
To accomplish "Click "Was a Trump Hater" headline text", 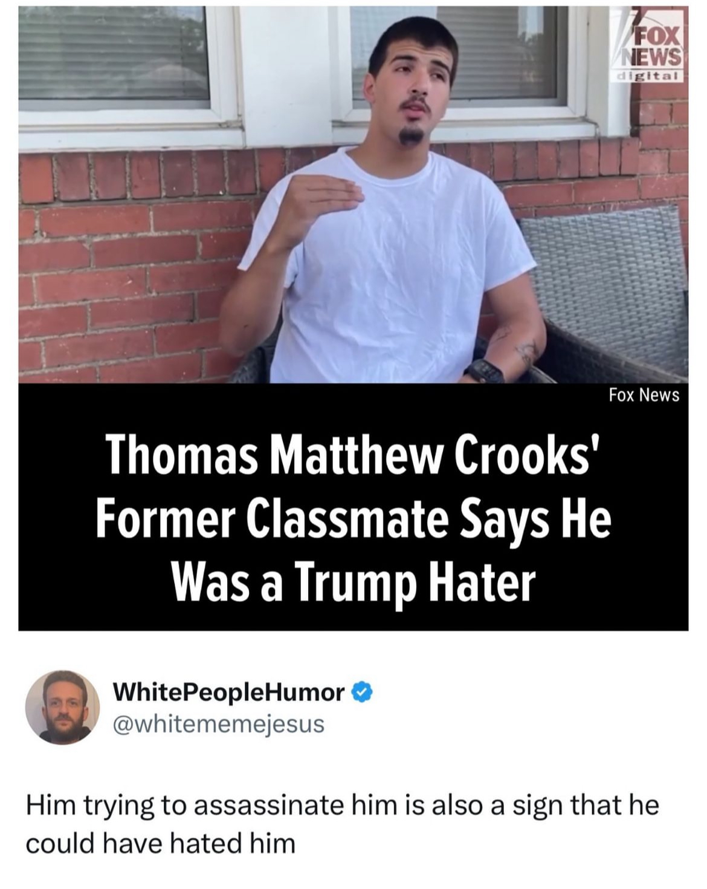I will tap(353, 584).
